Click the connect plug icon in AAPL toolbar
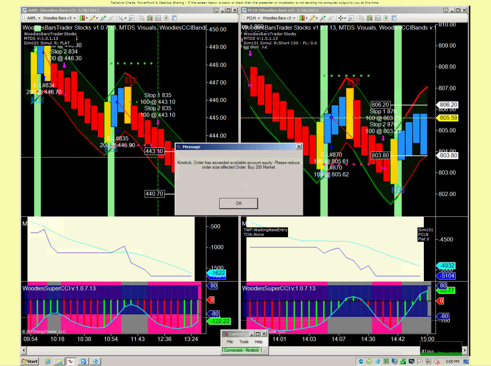 103,18
